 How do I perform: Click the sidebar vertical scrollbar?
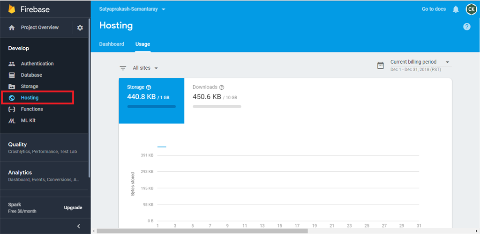click(x=89, y=98)
